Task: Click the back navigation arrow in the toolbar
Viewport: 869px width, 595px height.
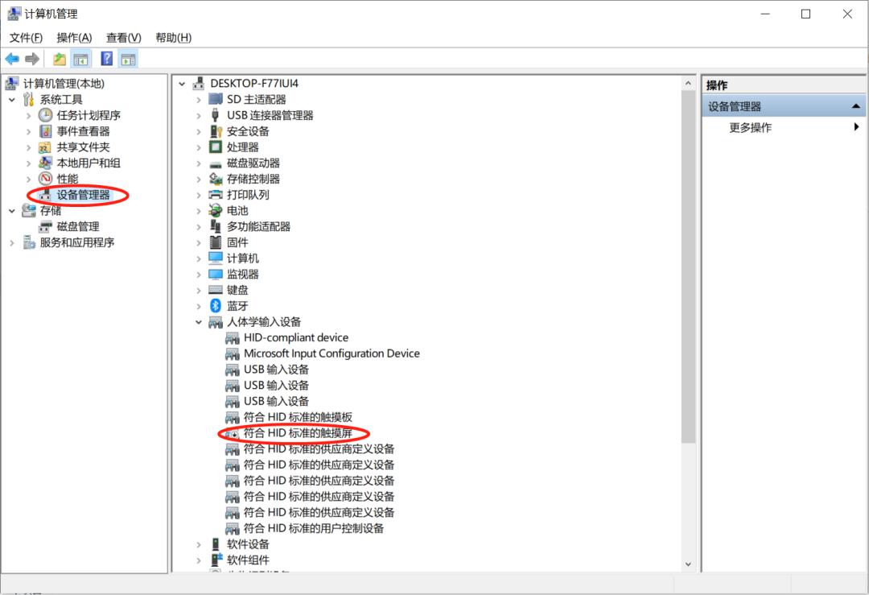Action: [12, 58]
